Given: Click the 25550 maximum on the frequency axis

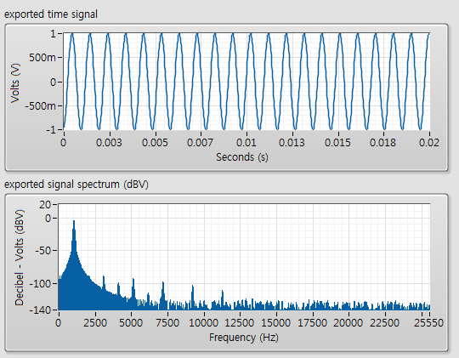Looking at the screenshot, I should (429, 323).
